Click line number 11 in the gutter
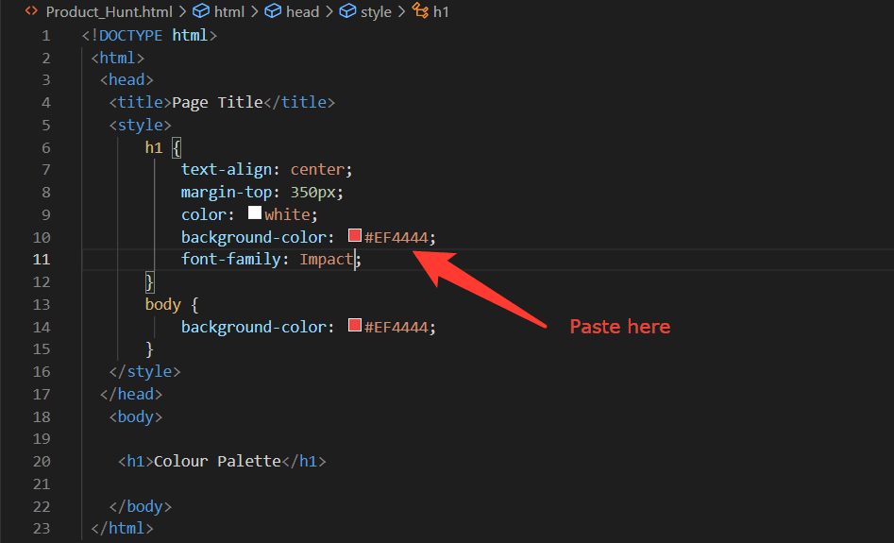This screenshot has height=543, width=894. [x=42, y=259]
